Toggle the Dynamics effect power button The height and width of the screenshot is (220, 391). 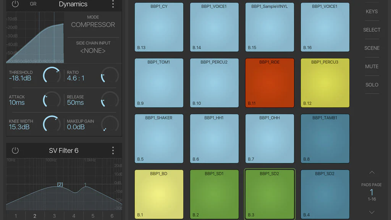coord(15,4)
